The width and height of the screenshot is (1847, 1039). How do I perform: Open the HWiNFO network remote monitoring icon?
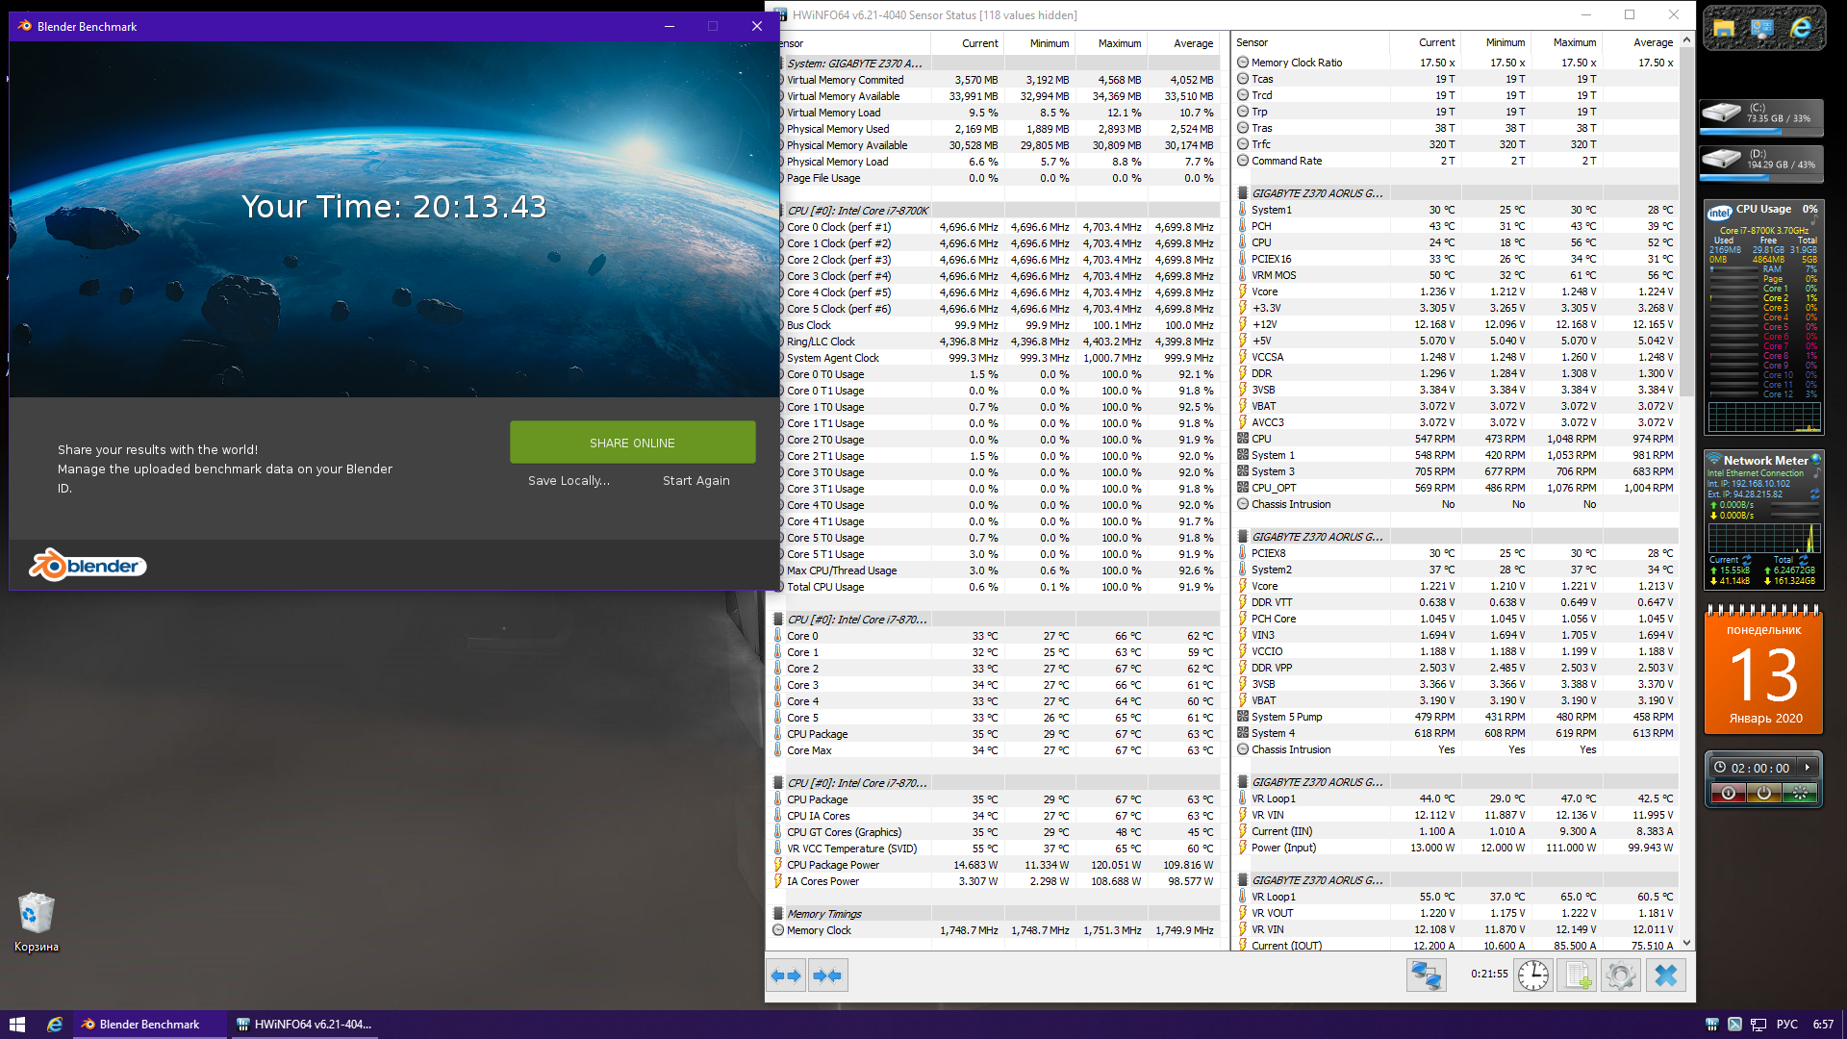[x=1426, y=976]
